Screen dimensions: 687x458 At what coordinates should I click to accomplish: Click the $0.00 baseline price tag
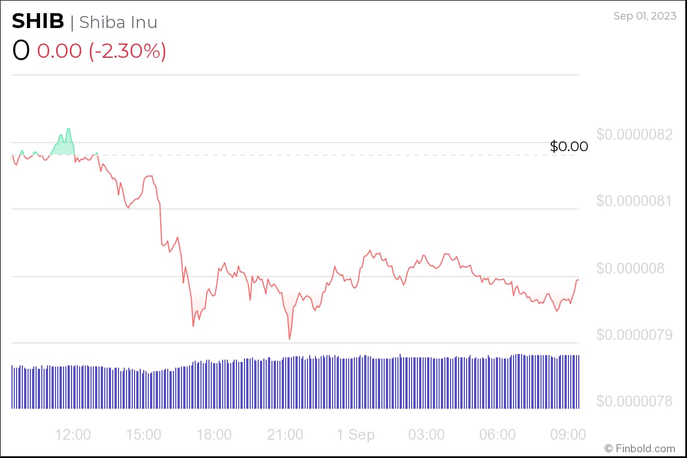point(568,147)
